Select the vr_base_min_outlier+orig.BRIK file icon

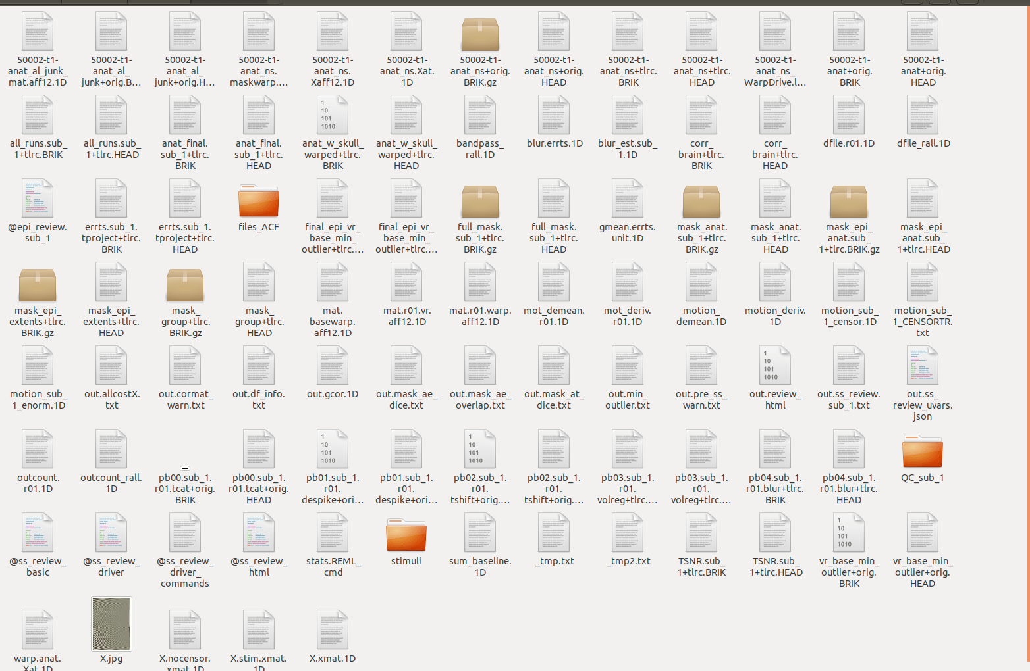pos(849,532)
